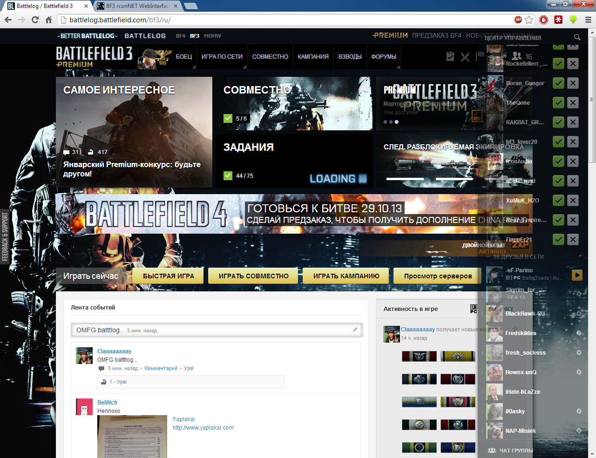Open the Adblock Plus extension icon
The image size is (596, 458).
[x=518, y=20]
